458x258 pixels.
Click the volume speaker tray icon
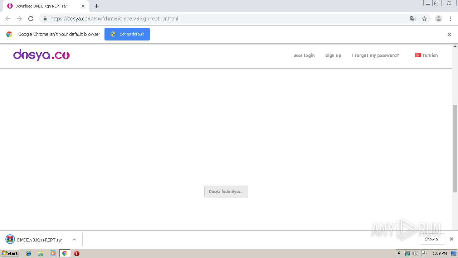pyautogui.click(x=415, y=253)
